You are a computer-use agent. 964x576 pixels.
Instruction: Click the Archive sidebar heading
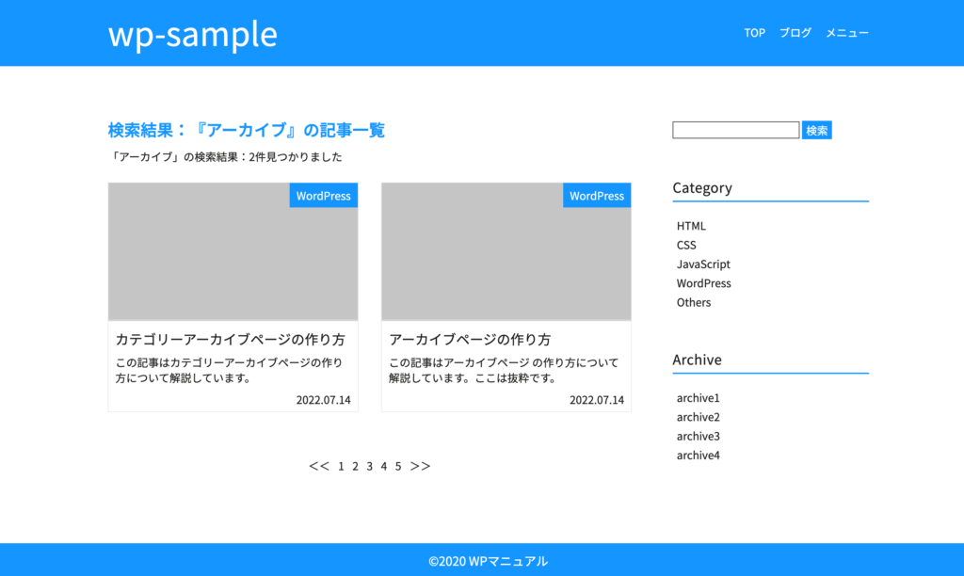[698, 360]
